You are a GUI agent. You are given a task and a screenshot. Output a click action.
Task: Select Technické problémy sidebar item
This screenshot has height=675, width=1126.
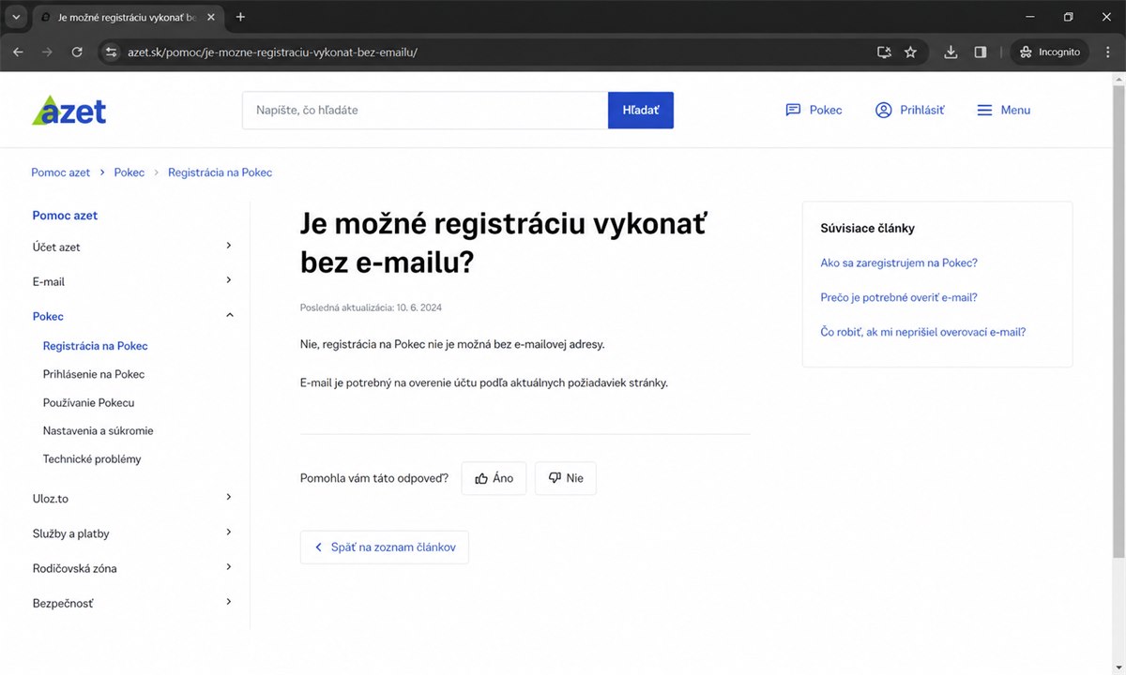[92, 458]
